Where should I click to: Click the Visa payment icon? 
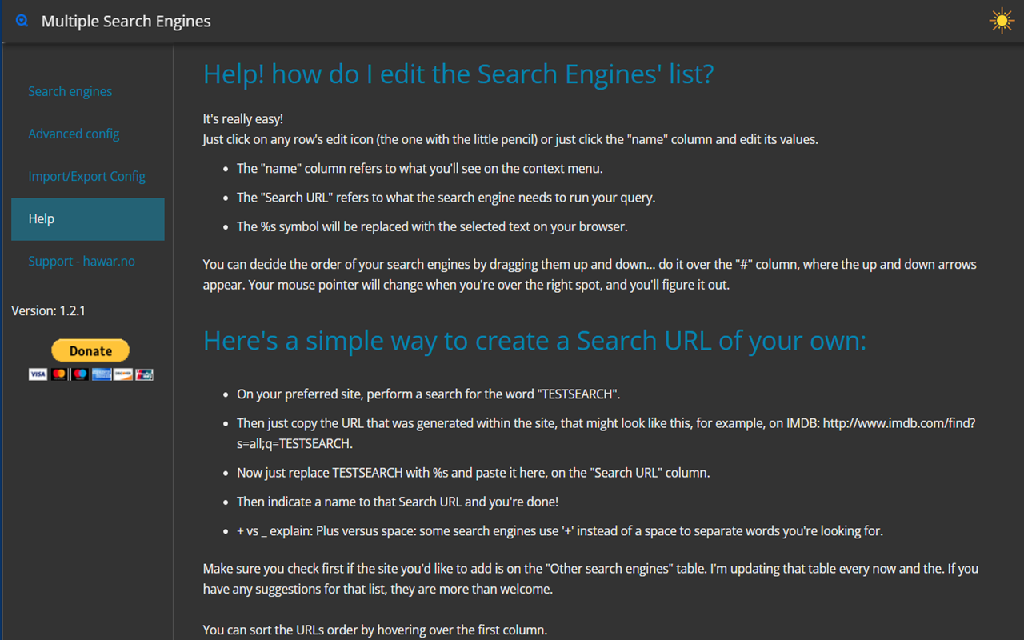point(38,374)
